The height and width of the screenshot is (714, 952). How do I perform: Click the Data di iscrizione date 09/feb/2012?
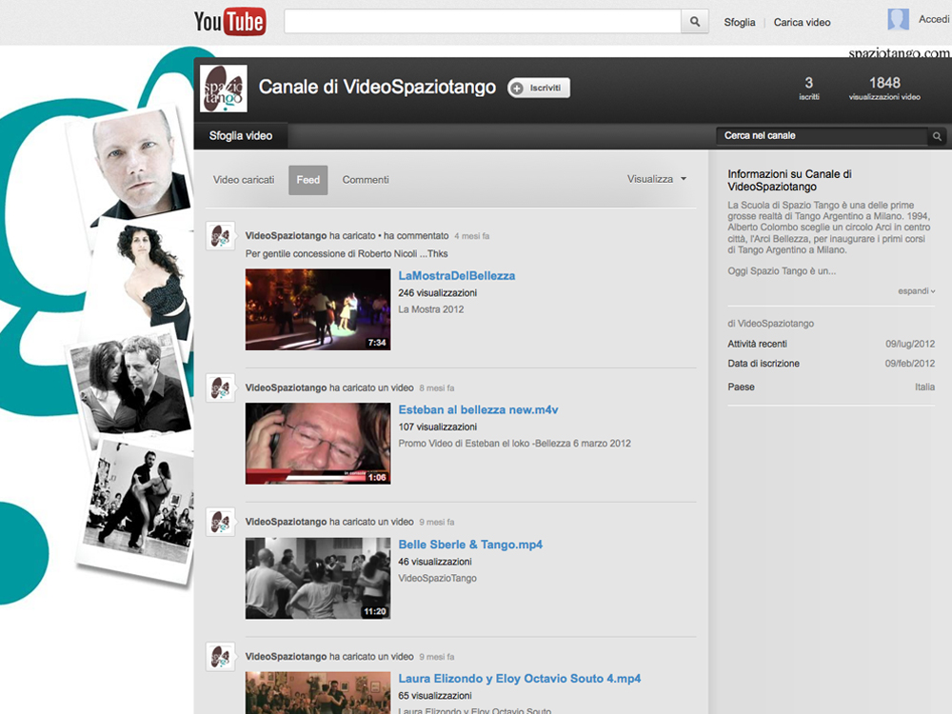(910, 364)
